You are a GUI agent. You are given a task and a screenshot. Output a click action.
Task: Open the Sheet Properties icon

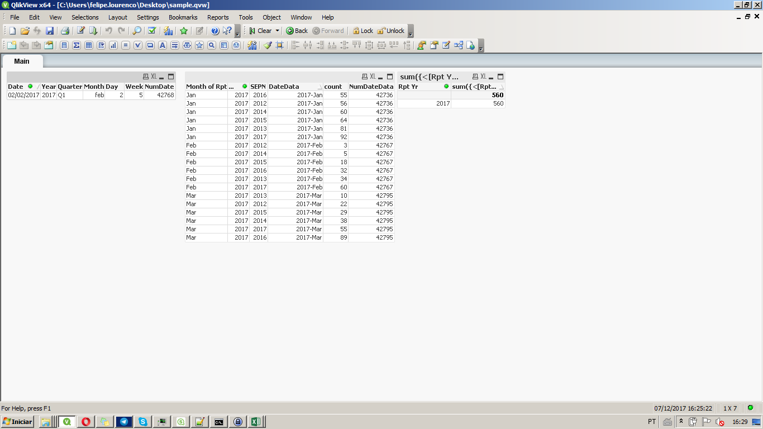(x=49, y=45)
